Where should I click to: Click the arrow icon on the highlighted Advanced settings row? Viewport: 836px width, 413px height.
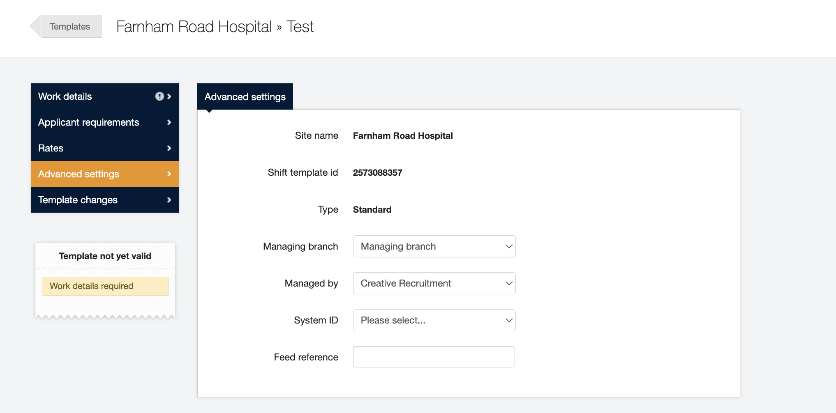[x=169, y=174]
